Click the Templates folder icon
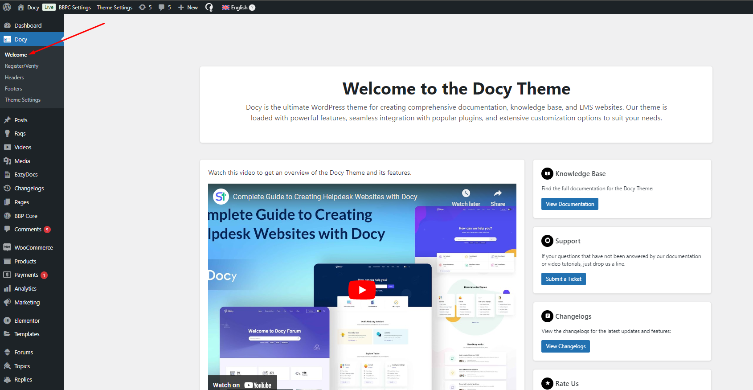 point(7,334)
